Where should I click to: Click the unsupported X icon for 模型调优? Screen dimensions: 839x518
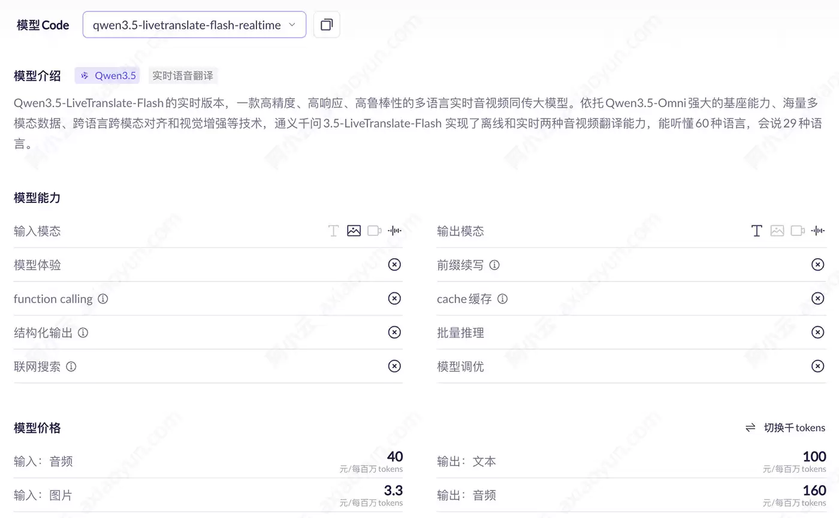[x=817, y=366]
